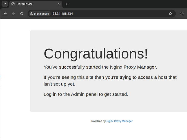187x140 pixels.
Task: Close the Default Site tab
Action: coord(59,4)
